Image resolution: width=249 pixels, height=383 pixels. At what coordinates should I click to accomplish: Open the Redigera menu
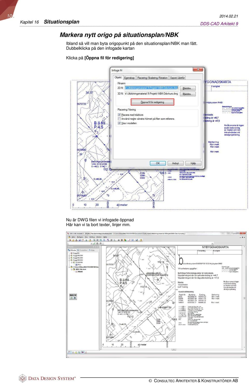click(80, 237)
